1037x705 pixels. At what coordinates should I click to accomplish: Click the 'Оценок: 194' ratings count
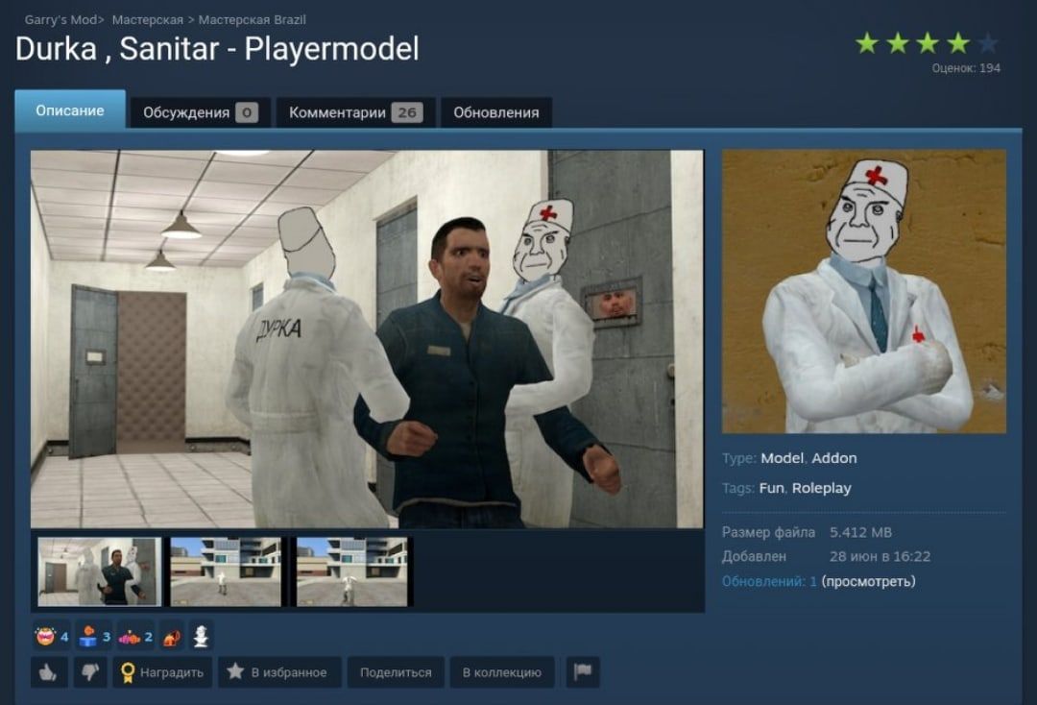coord(966,68)
